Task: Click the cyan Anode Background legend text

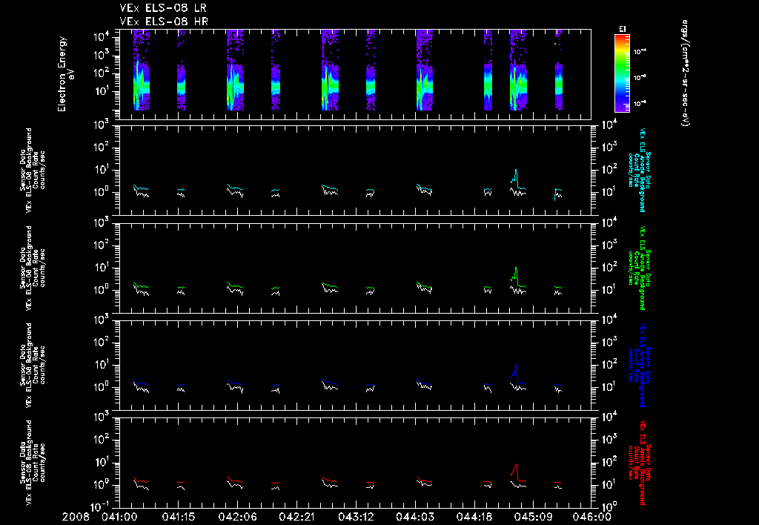Action: pyautogui.click(x=643, y=170)
